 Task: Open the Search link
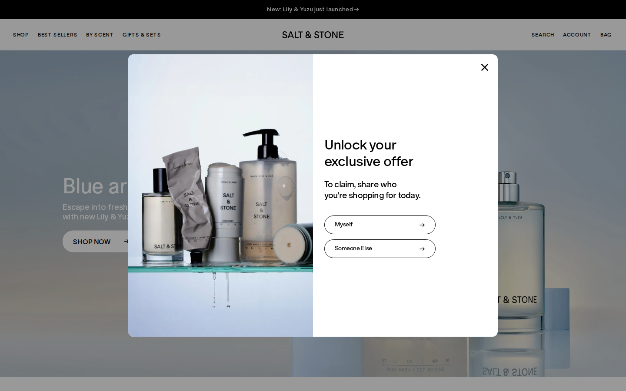pos(543,35)
